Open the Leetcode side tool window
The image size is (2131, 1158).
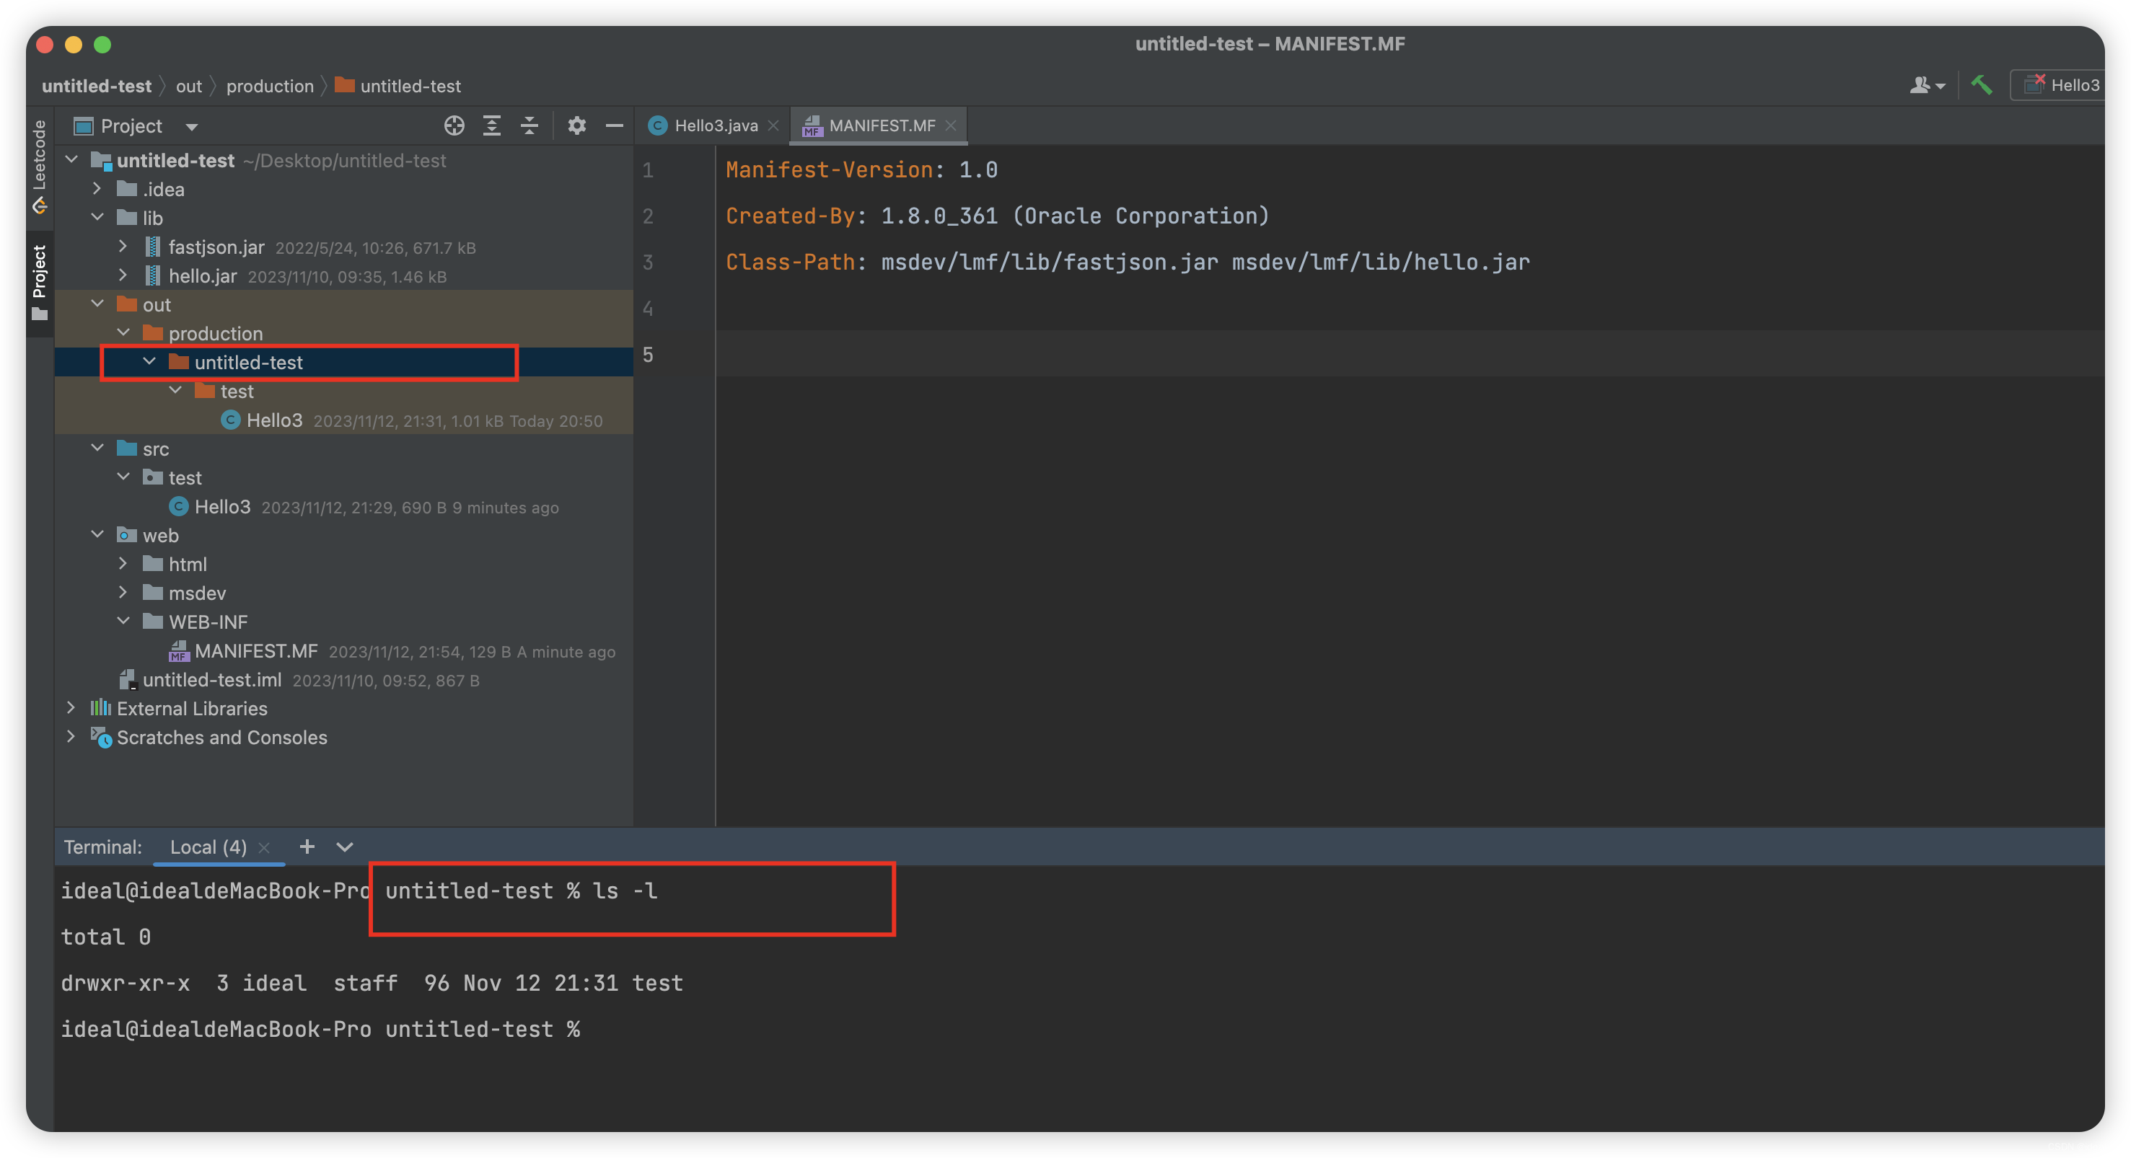click(39, 168)
